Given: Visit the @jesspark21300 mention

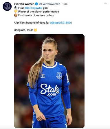Looking at the screenshot, I should [60, 23].
